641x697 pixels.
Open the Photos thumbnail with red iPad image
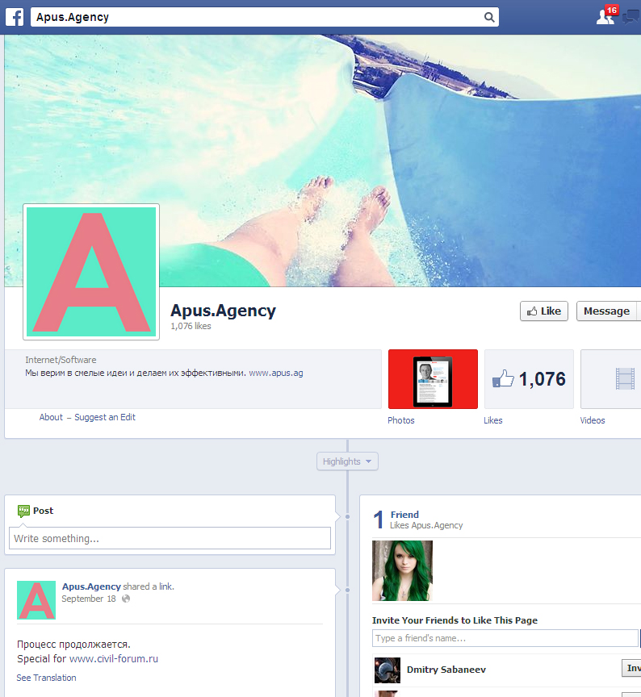pos(433,378)
